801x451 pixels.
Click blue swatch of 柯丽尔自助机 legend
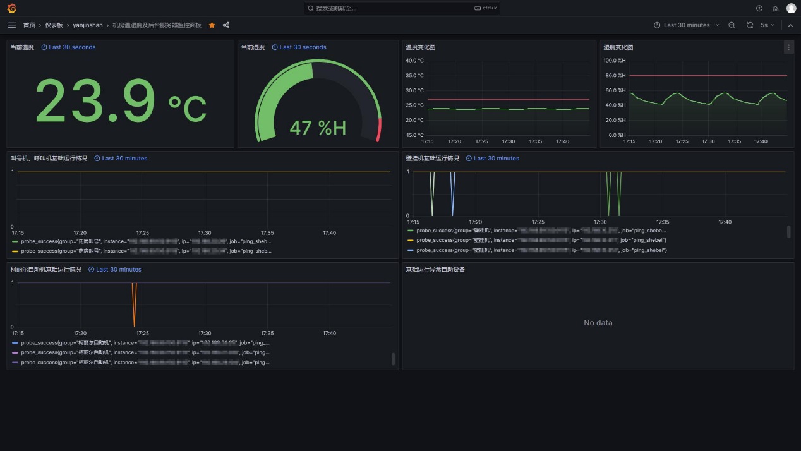tap(15, 343)
